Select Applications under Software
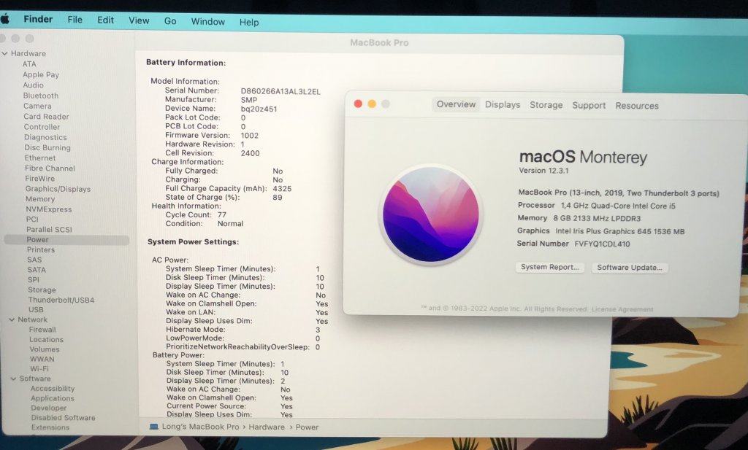748x450 pixels. click(x=53, y=398)
